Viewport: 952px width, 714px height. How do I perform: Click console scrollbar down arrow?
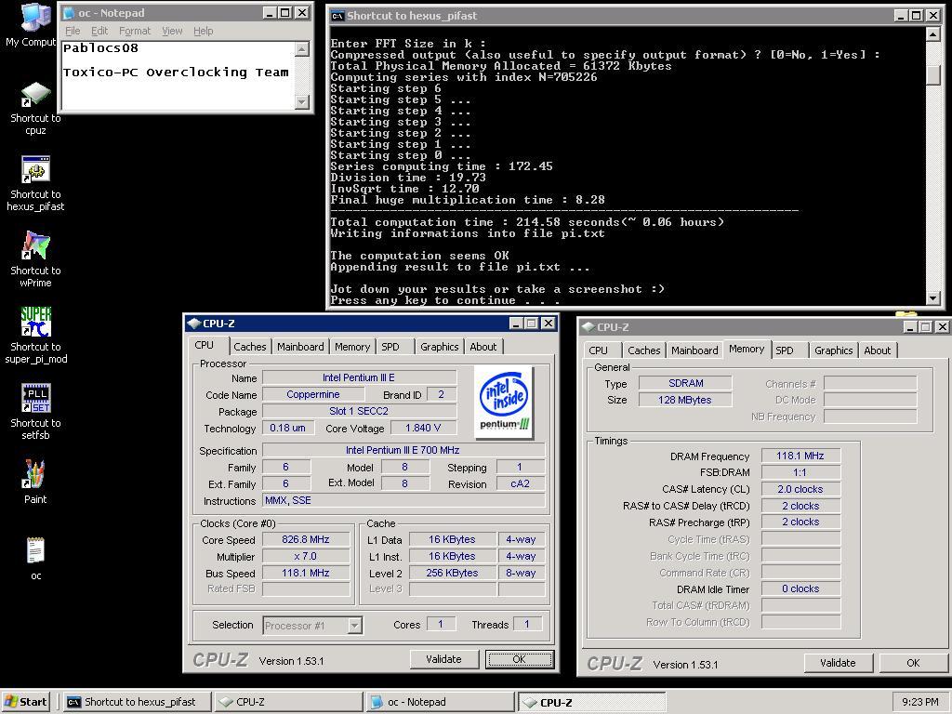click(x=933, y=298)
